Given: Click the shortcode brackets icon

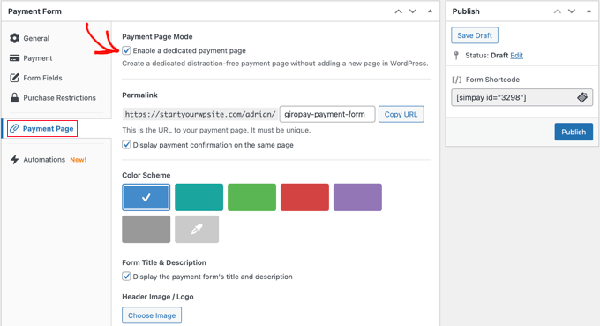Looking at the screenshot, I should [x=456, y=80].
